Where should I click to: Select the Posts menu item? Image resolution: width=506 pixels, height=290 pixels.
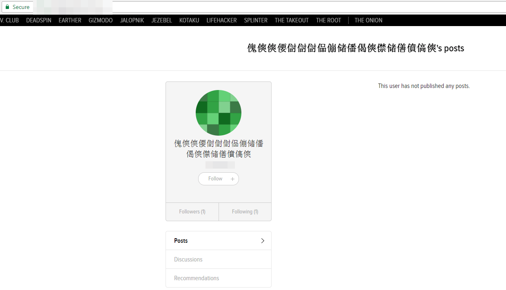[219, 241]
